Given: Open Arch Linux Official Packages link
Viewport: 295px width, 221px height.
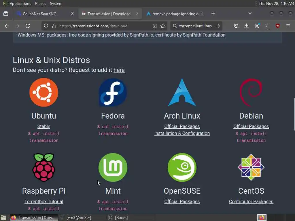Looking at the screenshot, I should [x=182, y=127].
